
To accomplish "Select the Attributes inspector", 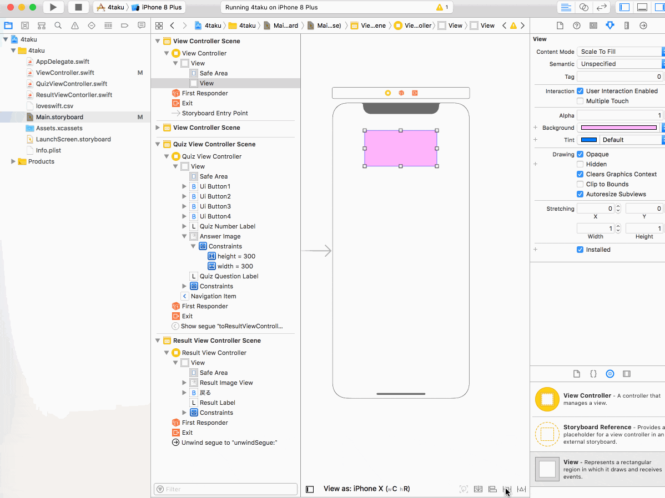I will point(610,26).
